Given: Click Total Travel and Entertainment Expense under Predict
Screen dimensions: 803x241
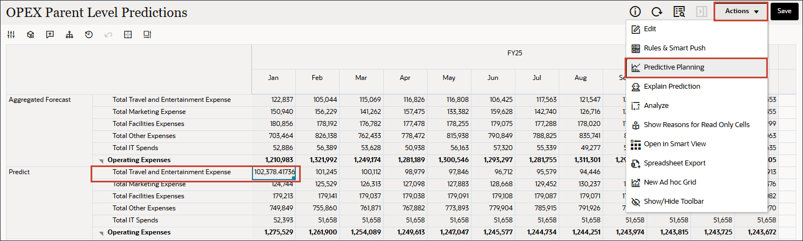Looking at the screenshot, I should click(172, 172).
